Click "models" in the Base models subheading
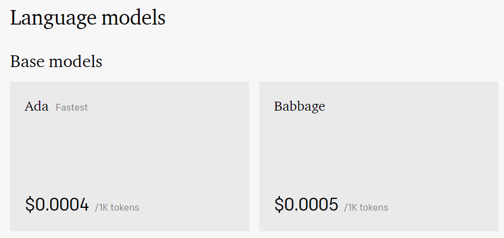 [75, 61]
